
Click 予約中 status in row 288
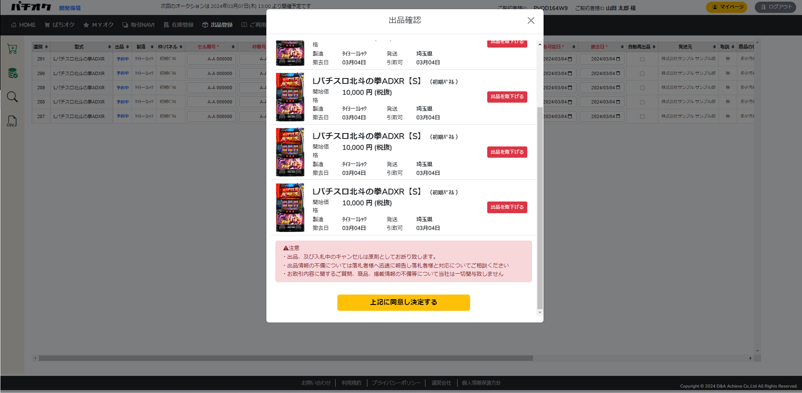click(123, 102)
